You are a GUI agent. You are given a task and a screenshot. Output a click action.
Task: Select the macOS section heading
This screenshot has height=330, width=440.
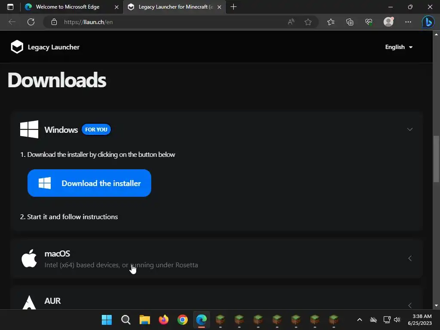pyautogui.click(x=57, y=254)
